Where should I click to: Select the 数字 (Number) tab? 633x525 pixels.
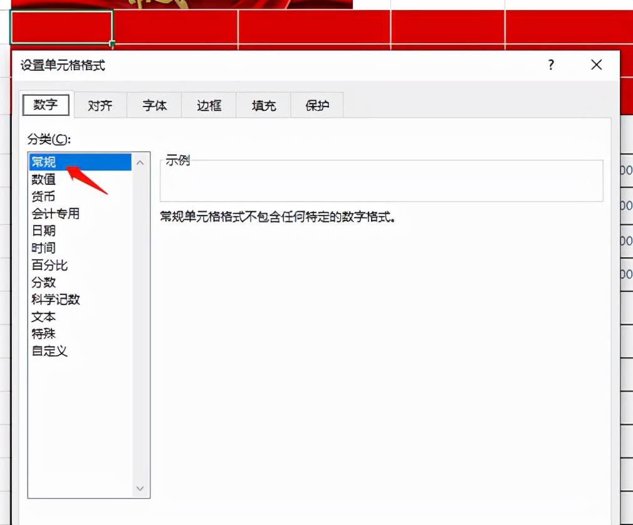45,105
